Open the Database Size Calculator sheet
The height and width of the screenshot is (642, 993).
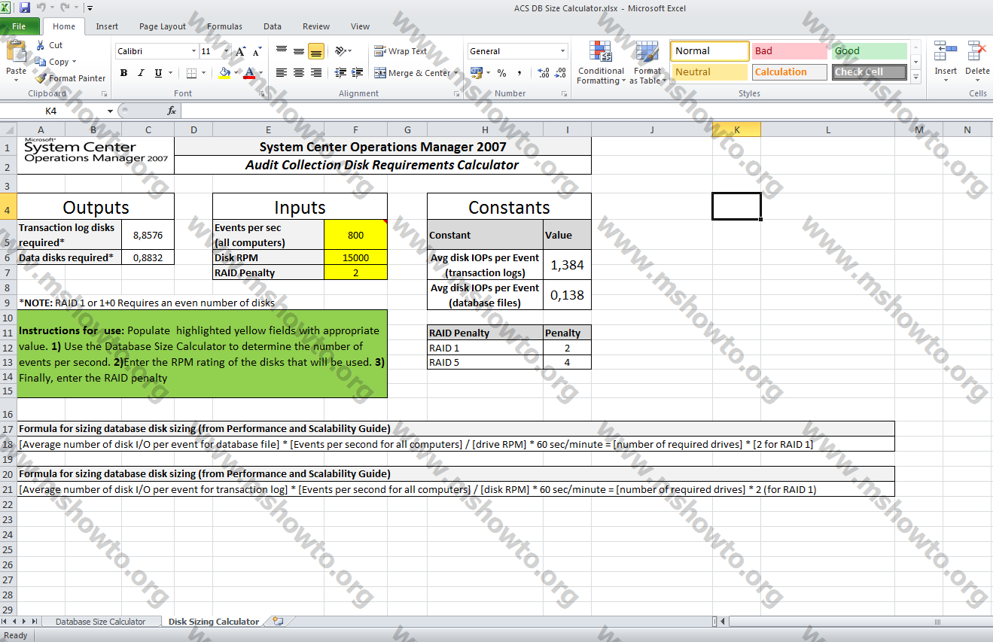point(100,622)
